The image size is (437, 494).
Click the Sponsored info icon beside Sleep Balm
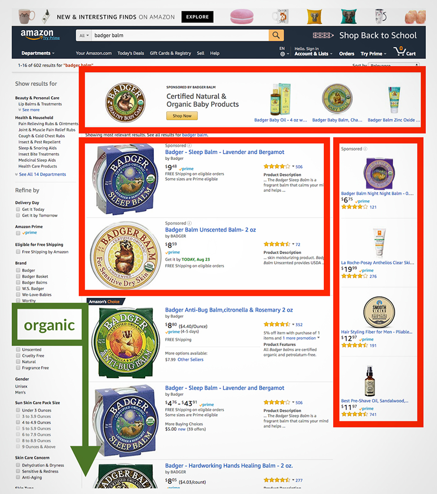click(189, 146)
